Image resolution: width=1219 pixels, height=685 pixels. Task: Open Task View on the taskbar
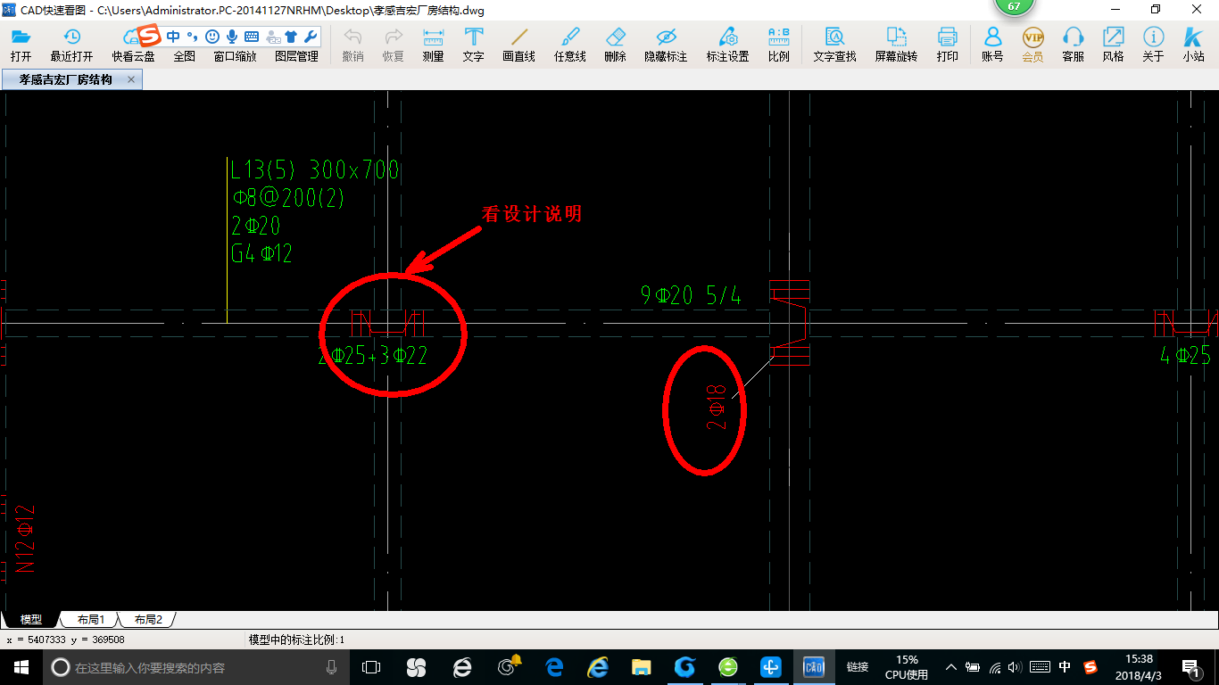371,667
